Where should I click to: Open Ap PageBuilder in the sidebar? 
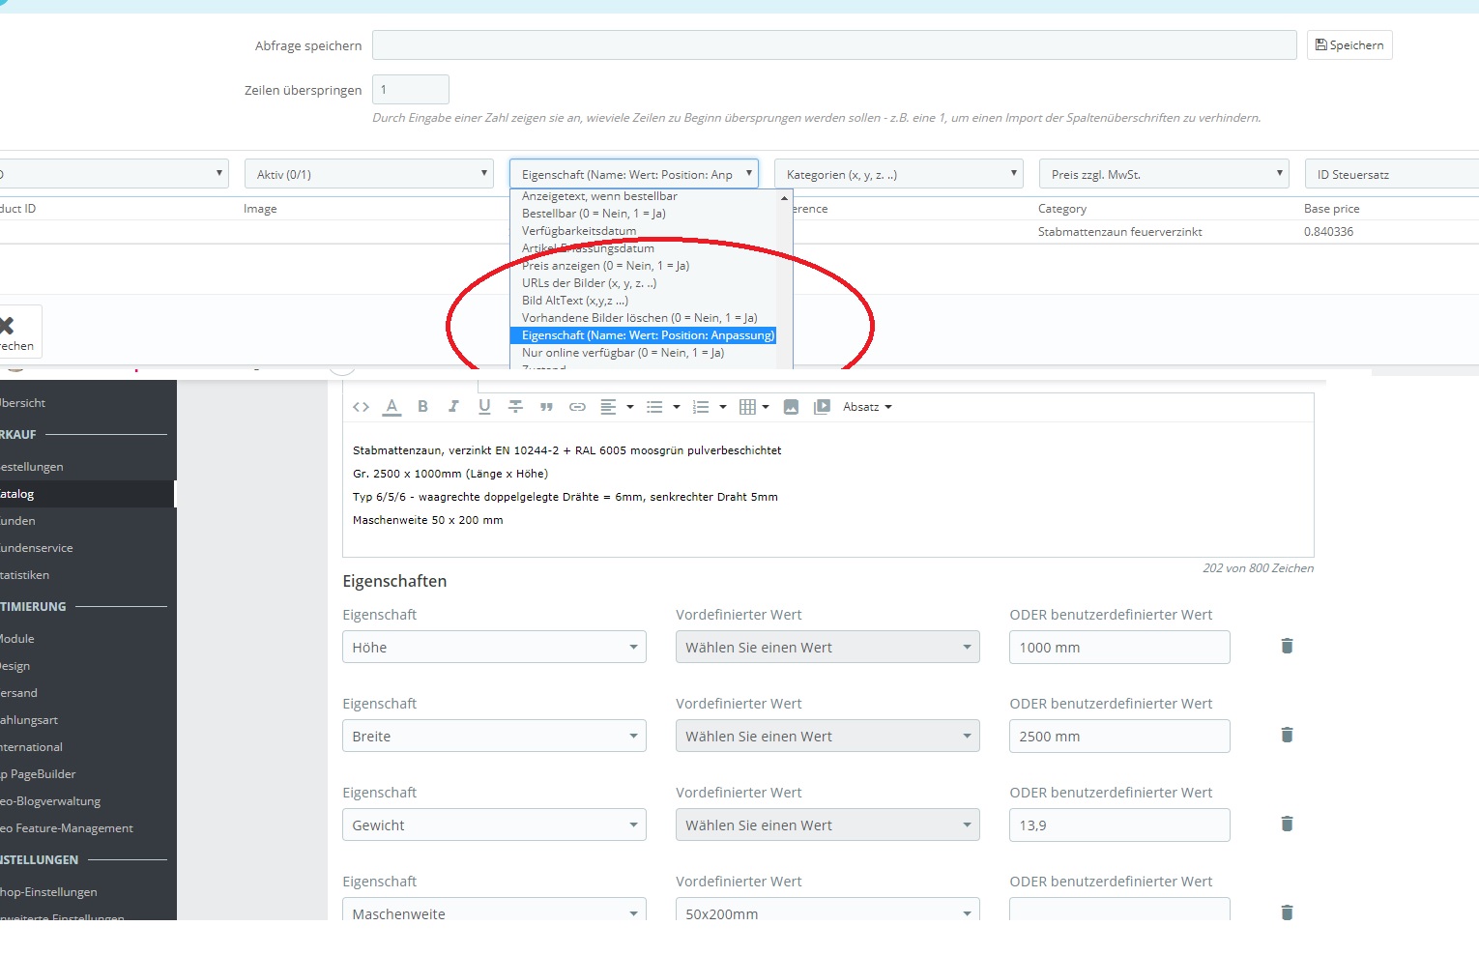39,774
